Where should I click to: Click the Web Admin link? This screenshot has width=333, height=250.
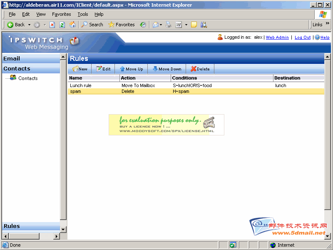coord(277,37)
